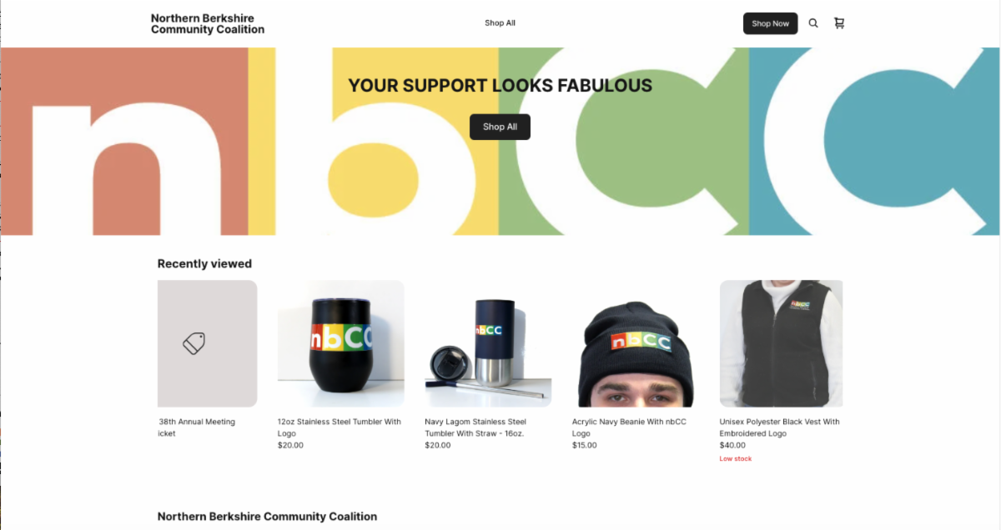Open Navy Lagom Tumbler With Straw image
The height and width of the screenshot is (530, 1001).
[488, 343]
